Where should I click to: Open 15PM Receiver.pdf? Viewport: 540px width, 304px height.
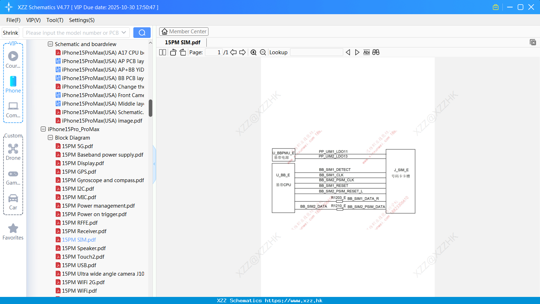point(81,231)
